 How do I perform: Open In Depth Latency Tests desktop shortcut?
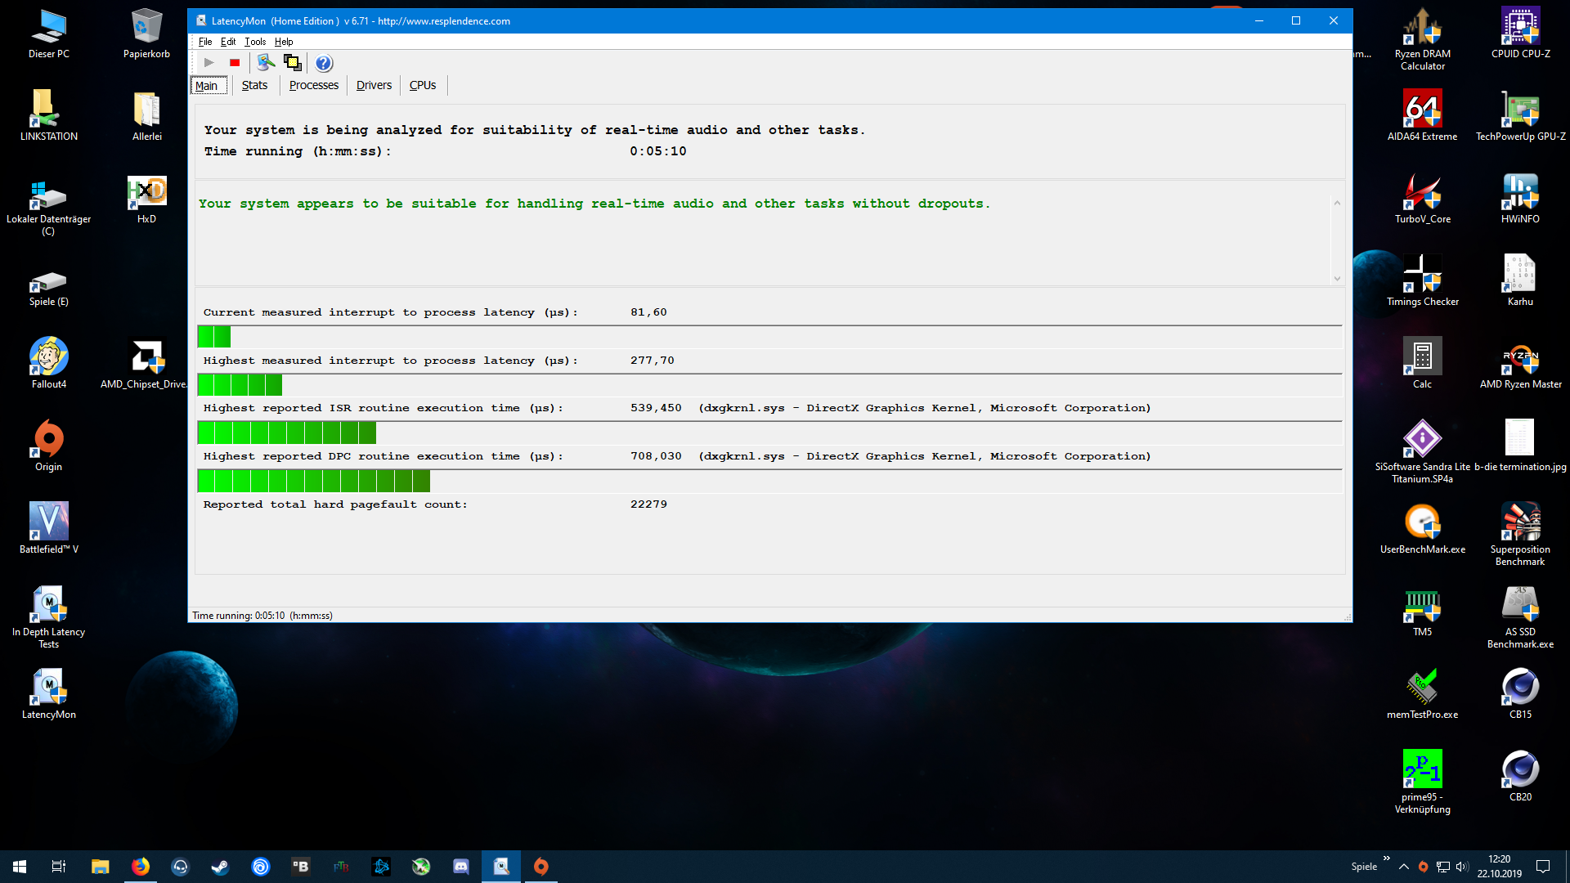coord(48,603)
